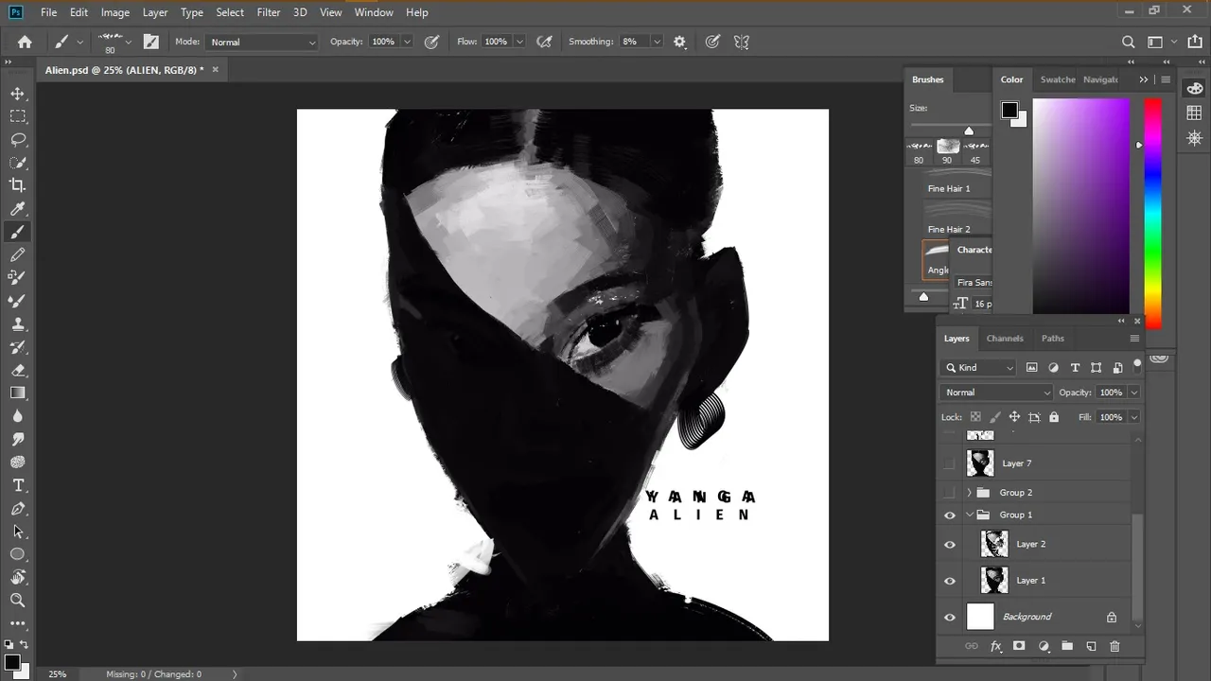Switch to the Channels tab
This screenshot has height=681, width=1211.
point(1005,339)
